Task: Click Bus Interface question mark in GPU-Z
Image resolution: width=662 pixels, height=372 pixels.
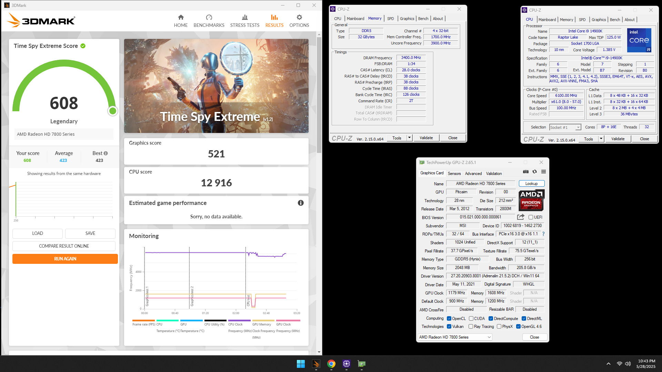Action: click(x=543, y=234)
